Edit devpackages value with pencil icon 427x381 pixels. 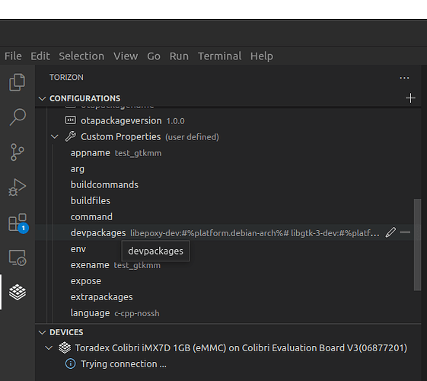[390, 232]
